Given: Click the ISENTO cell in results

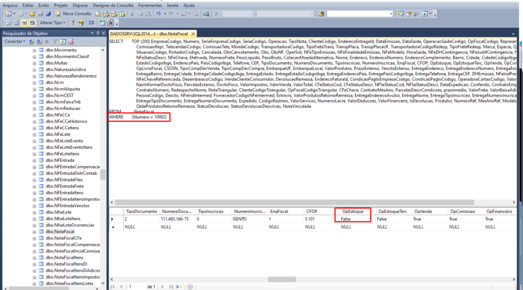Looking at the screenshot, I should point(248,219).
